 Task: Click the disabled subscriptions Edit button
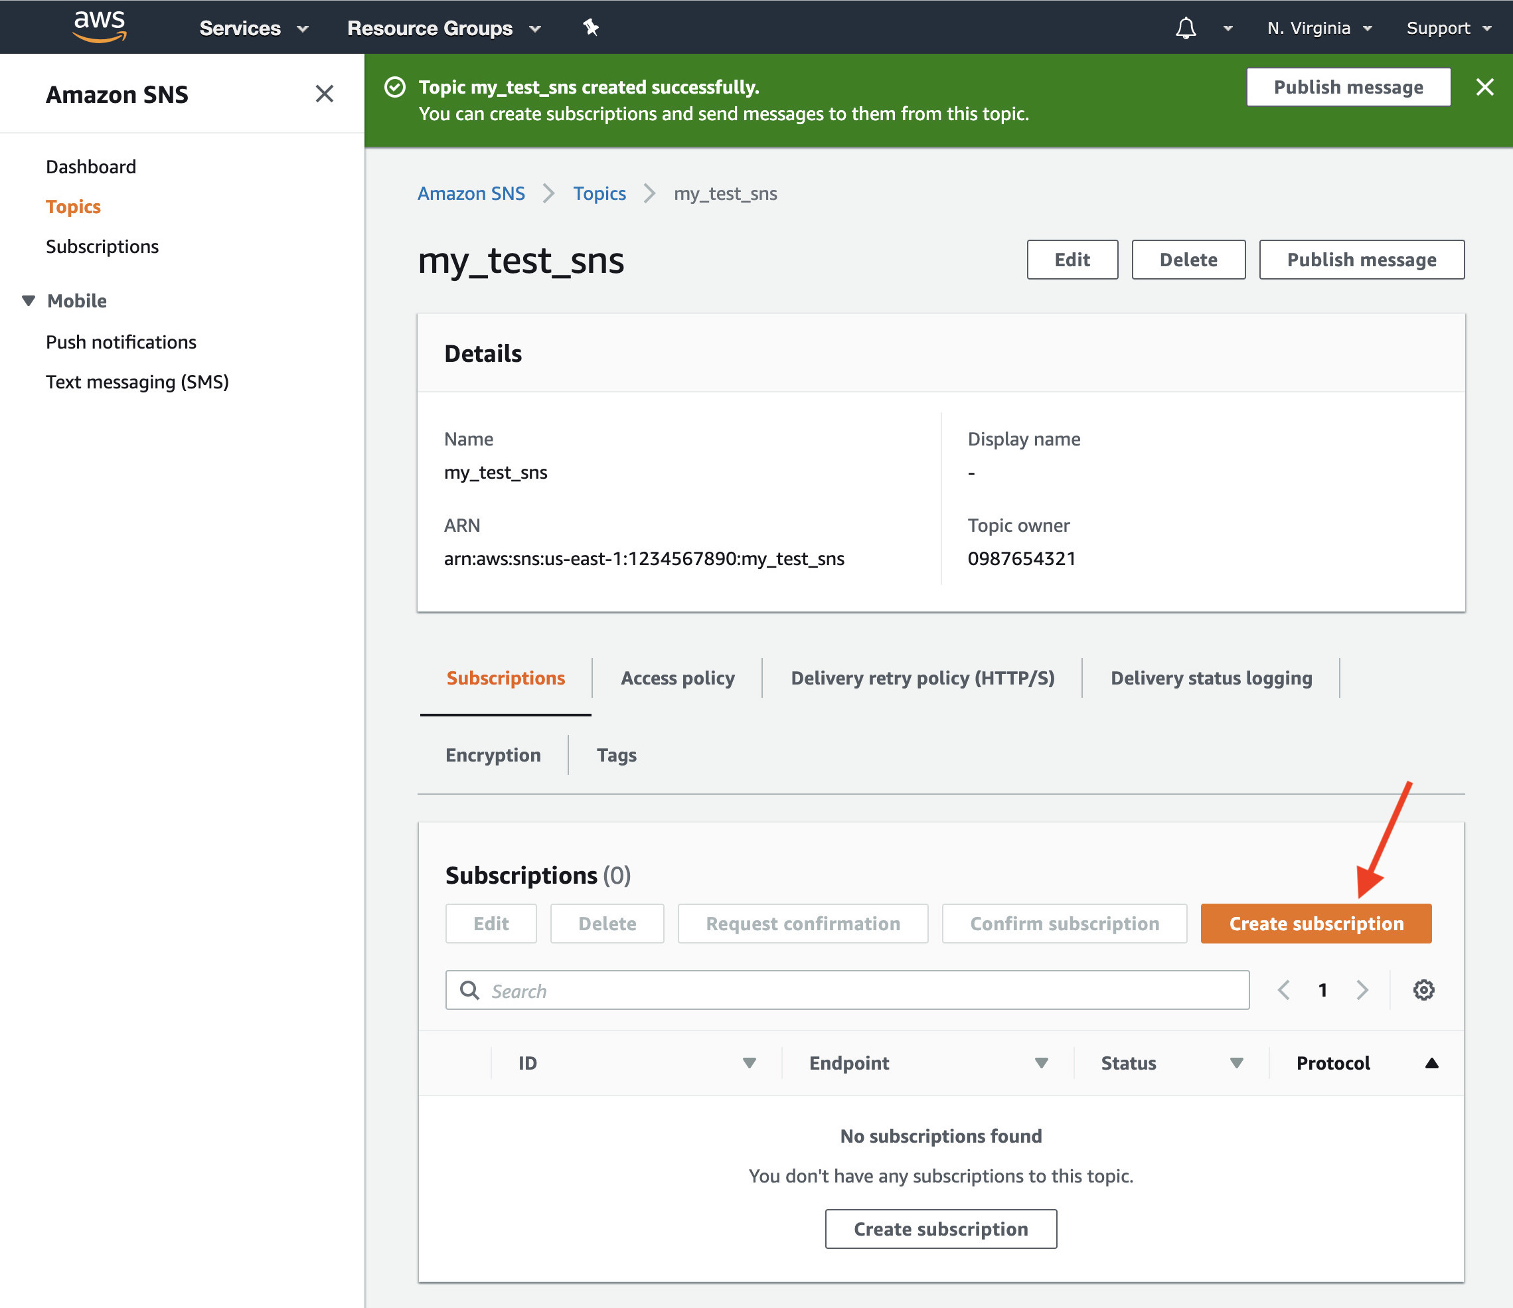click(x=491, y=923)
